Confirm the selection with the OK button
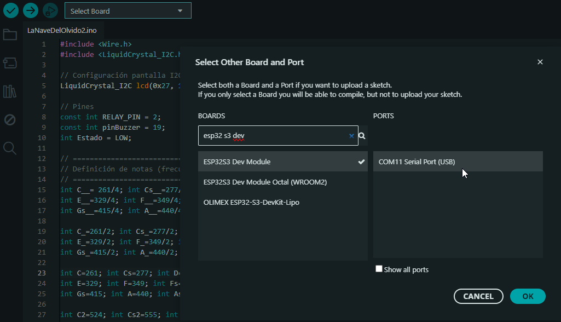The image size is (561, 322). pos(528,296)
